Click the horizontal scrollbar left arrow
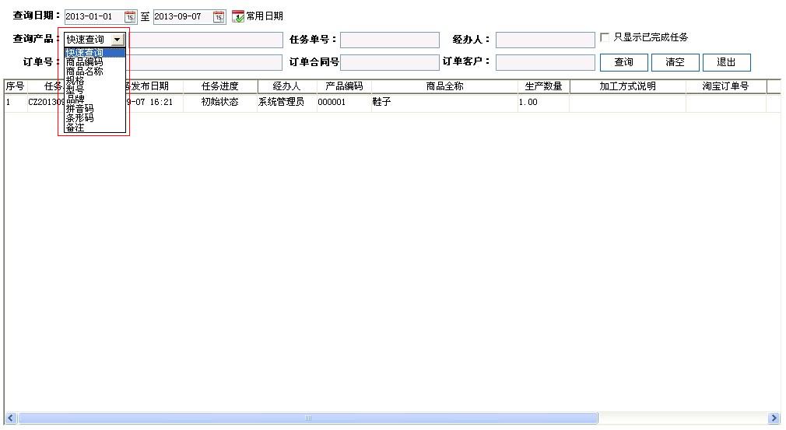 pyautogui.click(x=11, y=418)
